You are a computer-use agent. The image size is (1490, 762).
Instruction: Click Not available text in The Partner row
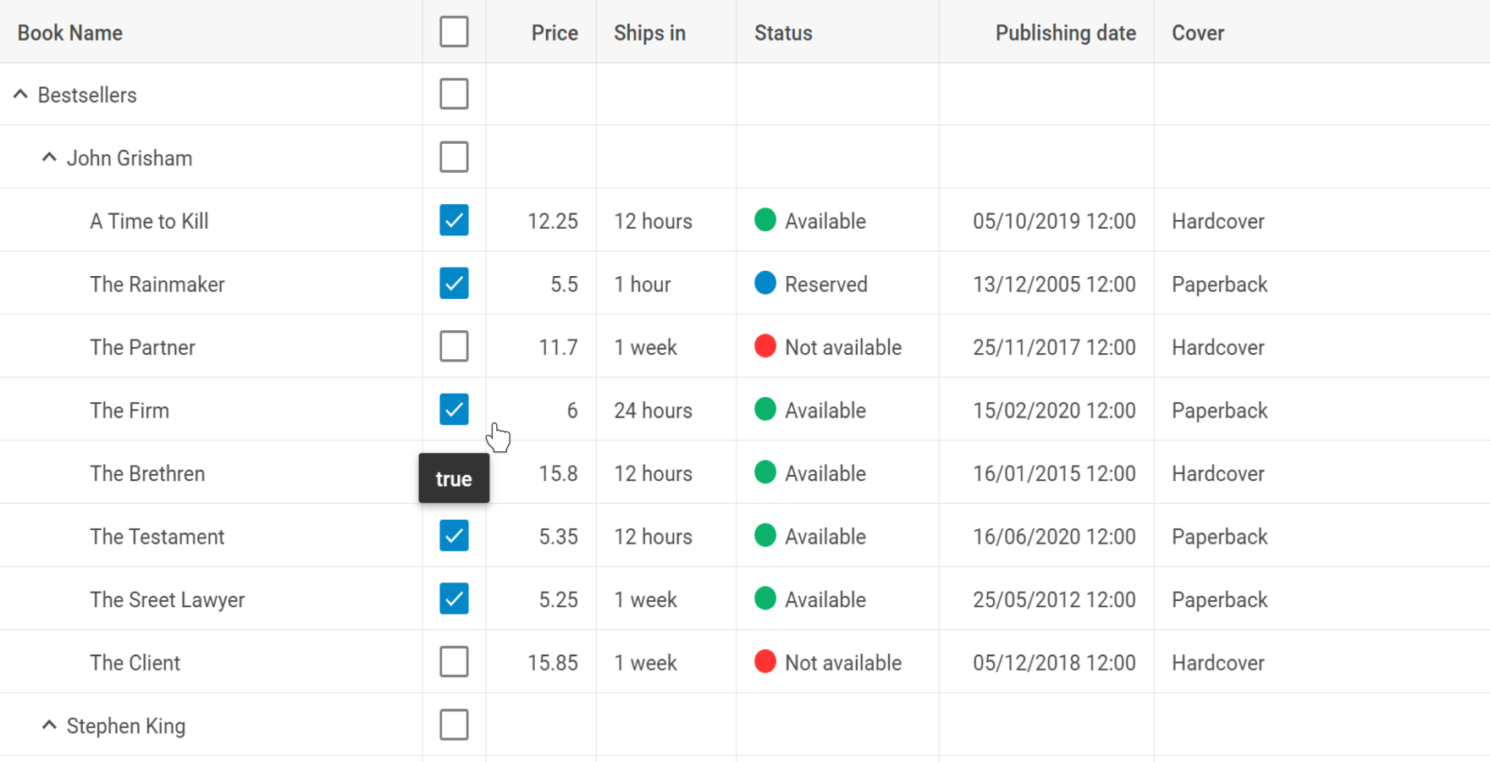(843, 347)
